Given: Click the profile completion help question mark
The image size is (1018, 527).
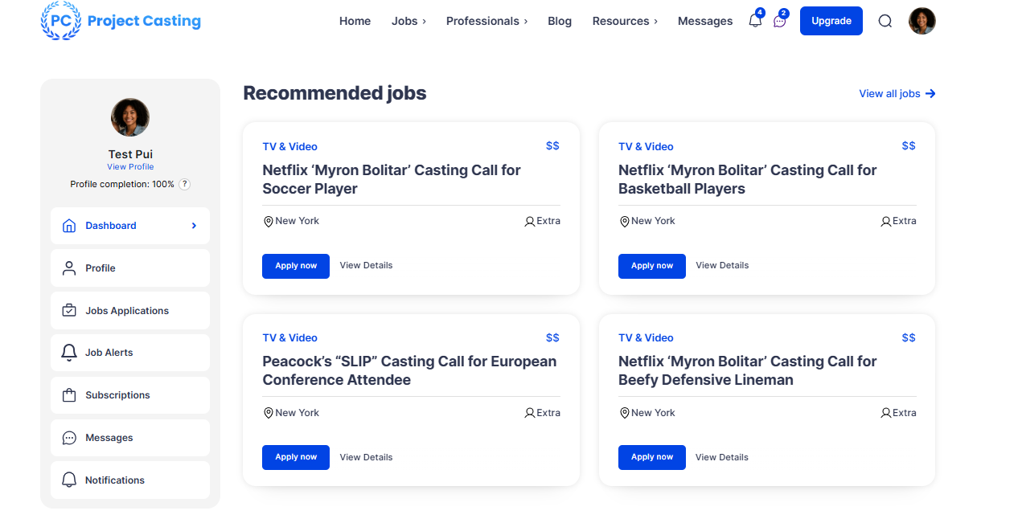Looking at the screenshot, I should tap(184, 184).
